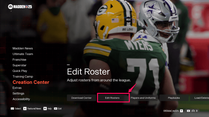Open Players and Uniforms tile

coord(143,98)
